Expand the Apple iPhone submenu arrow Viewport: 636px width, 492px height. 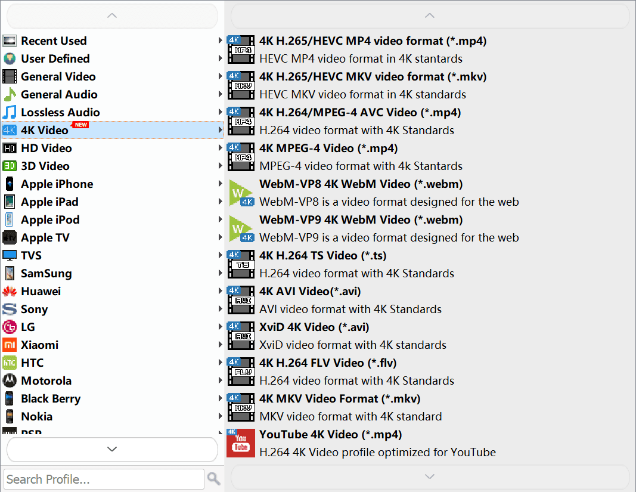coord(221,184)
